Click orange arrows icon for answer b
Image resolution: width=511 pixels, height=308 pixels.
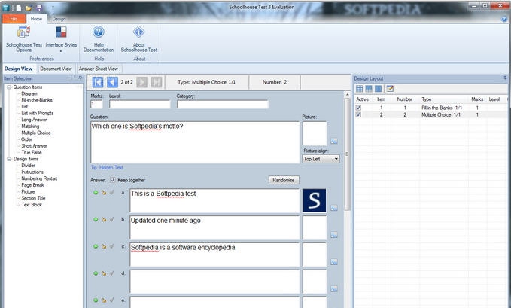104,220
